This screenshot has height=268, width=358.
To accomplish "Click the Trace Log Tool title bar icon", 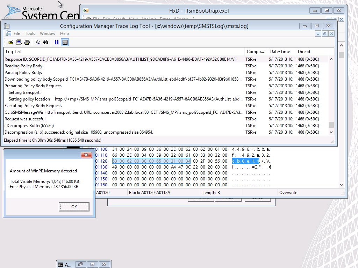I will [x=7, y=26].
